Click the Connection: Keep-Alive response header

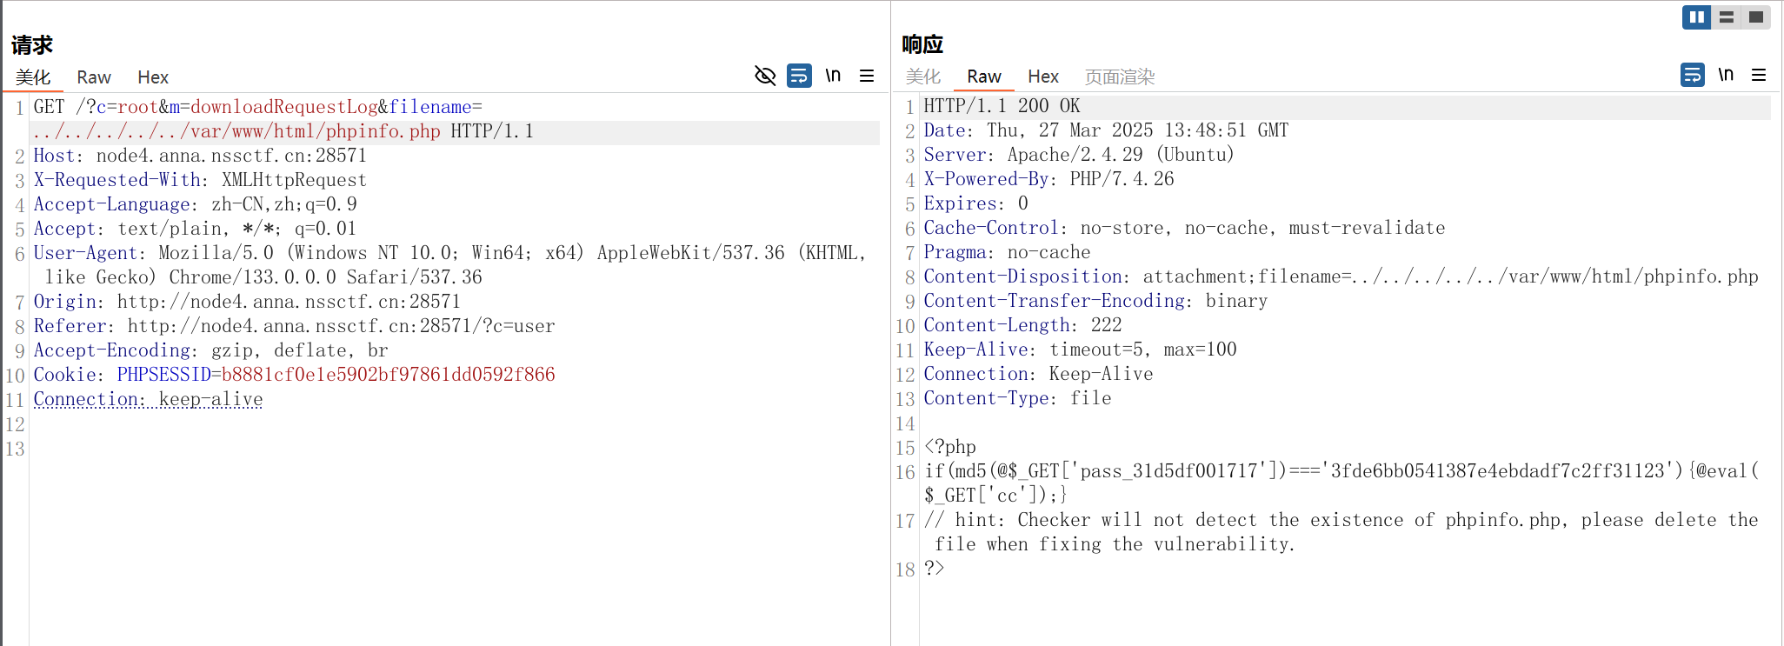coord(1038,374)
